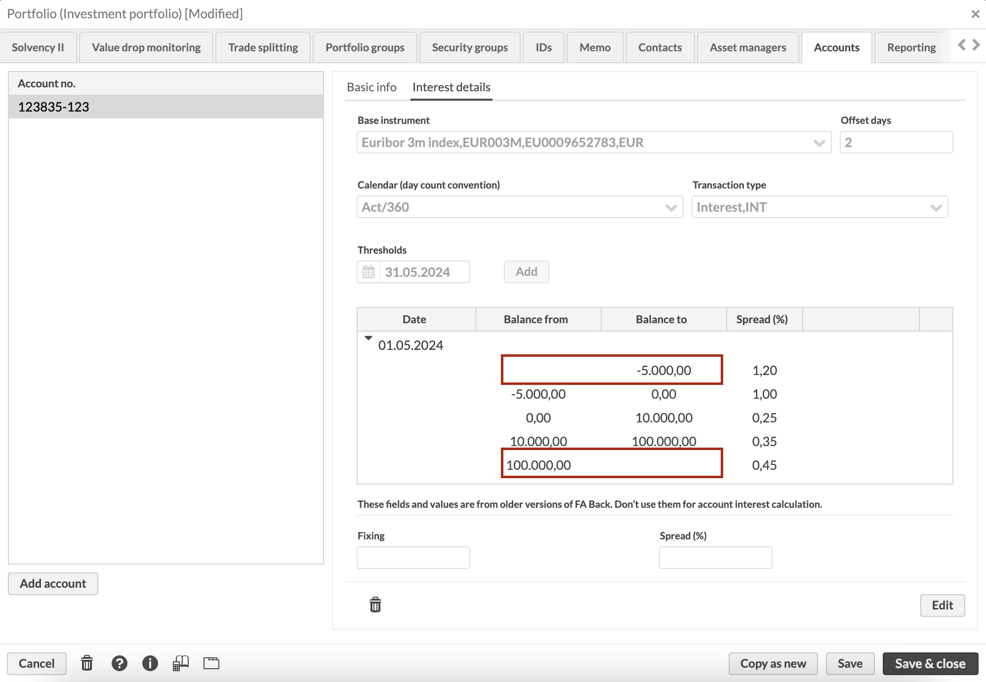The width and height of the screenshot is (986, 682).
Task: Click the info circle icon
Action: coord(150,663)
